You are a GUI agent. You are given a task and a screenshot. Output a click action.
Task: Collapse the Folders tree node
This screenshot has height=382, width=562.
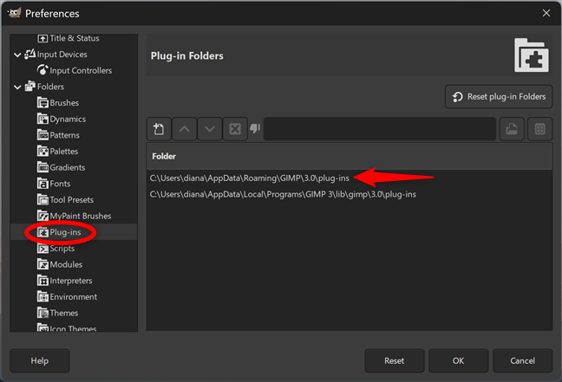click(x=17, y=87)
